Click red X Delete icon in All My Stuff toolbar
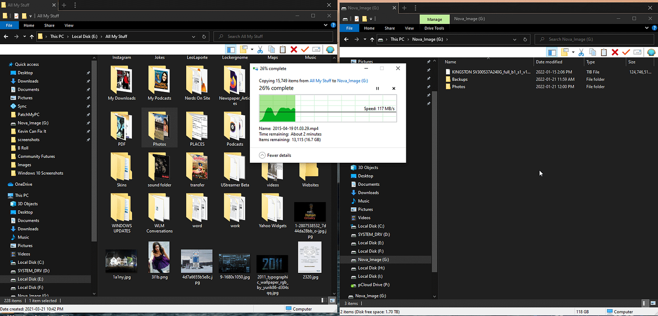658x316 pixels. (x=294, y=50)
